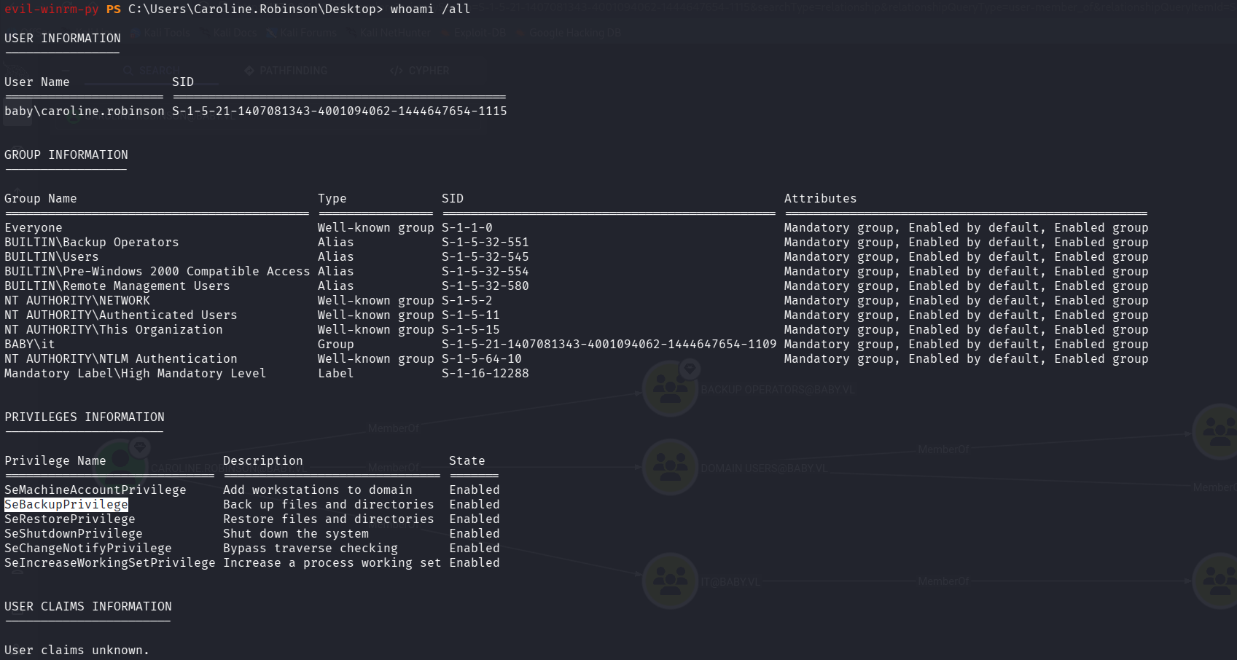Click the user SID ending in 1115

pos(340,111)
